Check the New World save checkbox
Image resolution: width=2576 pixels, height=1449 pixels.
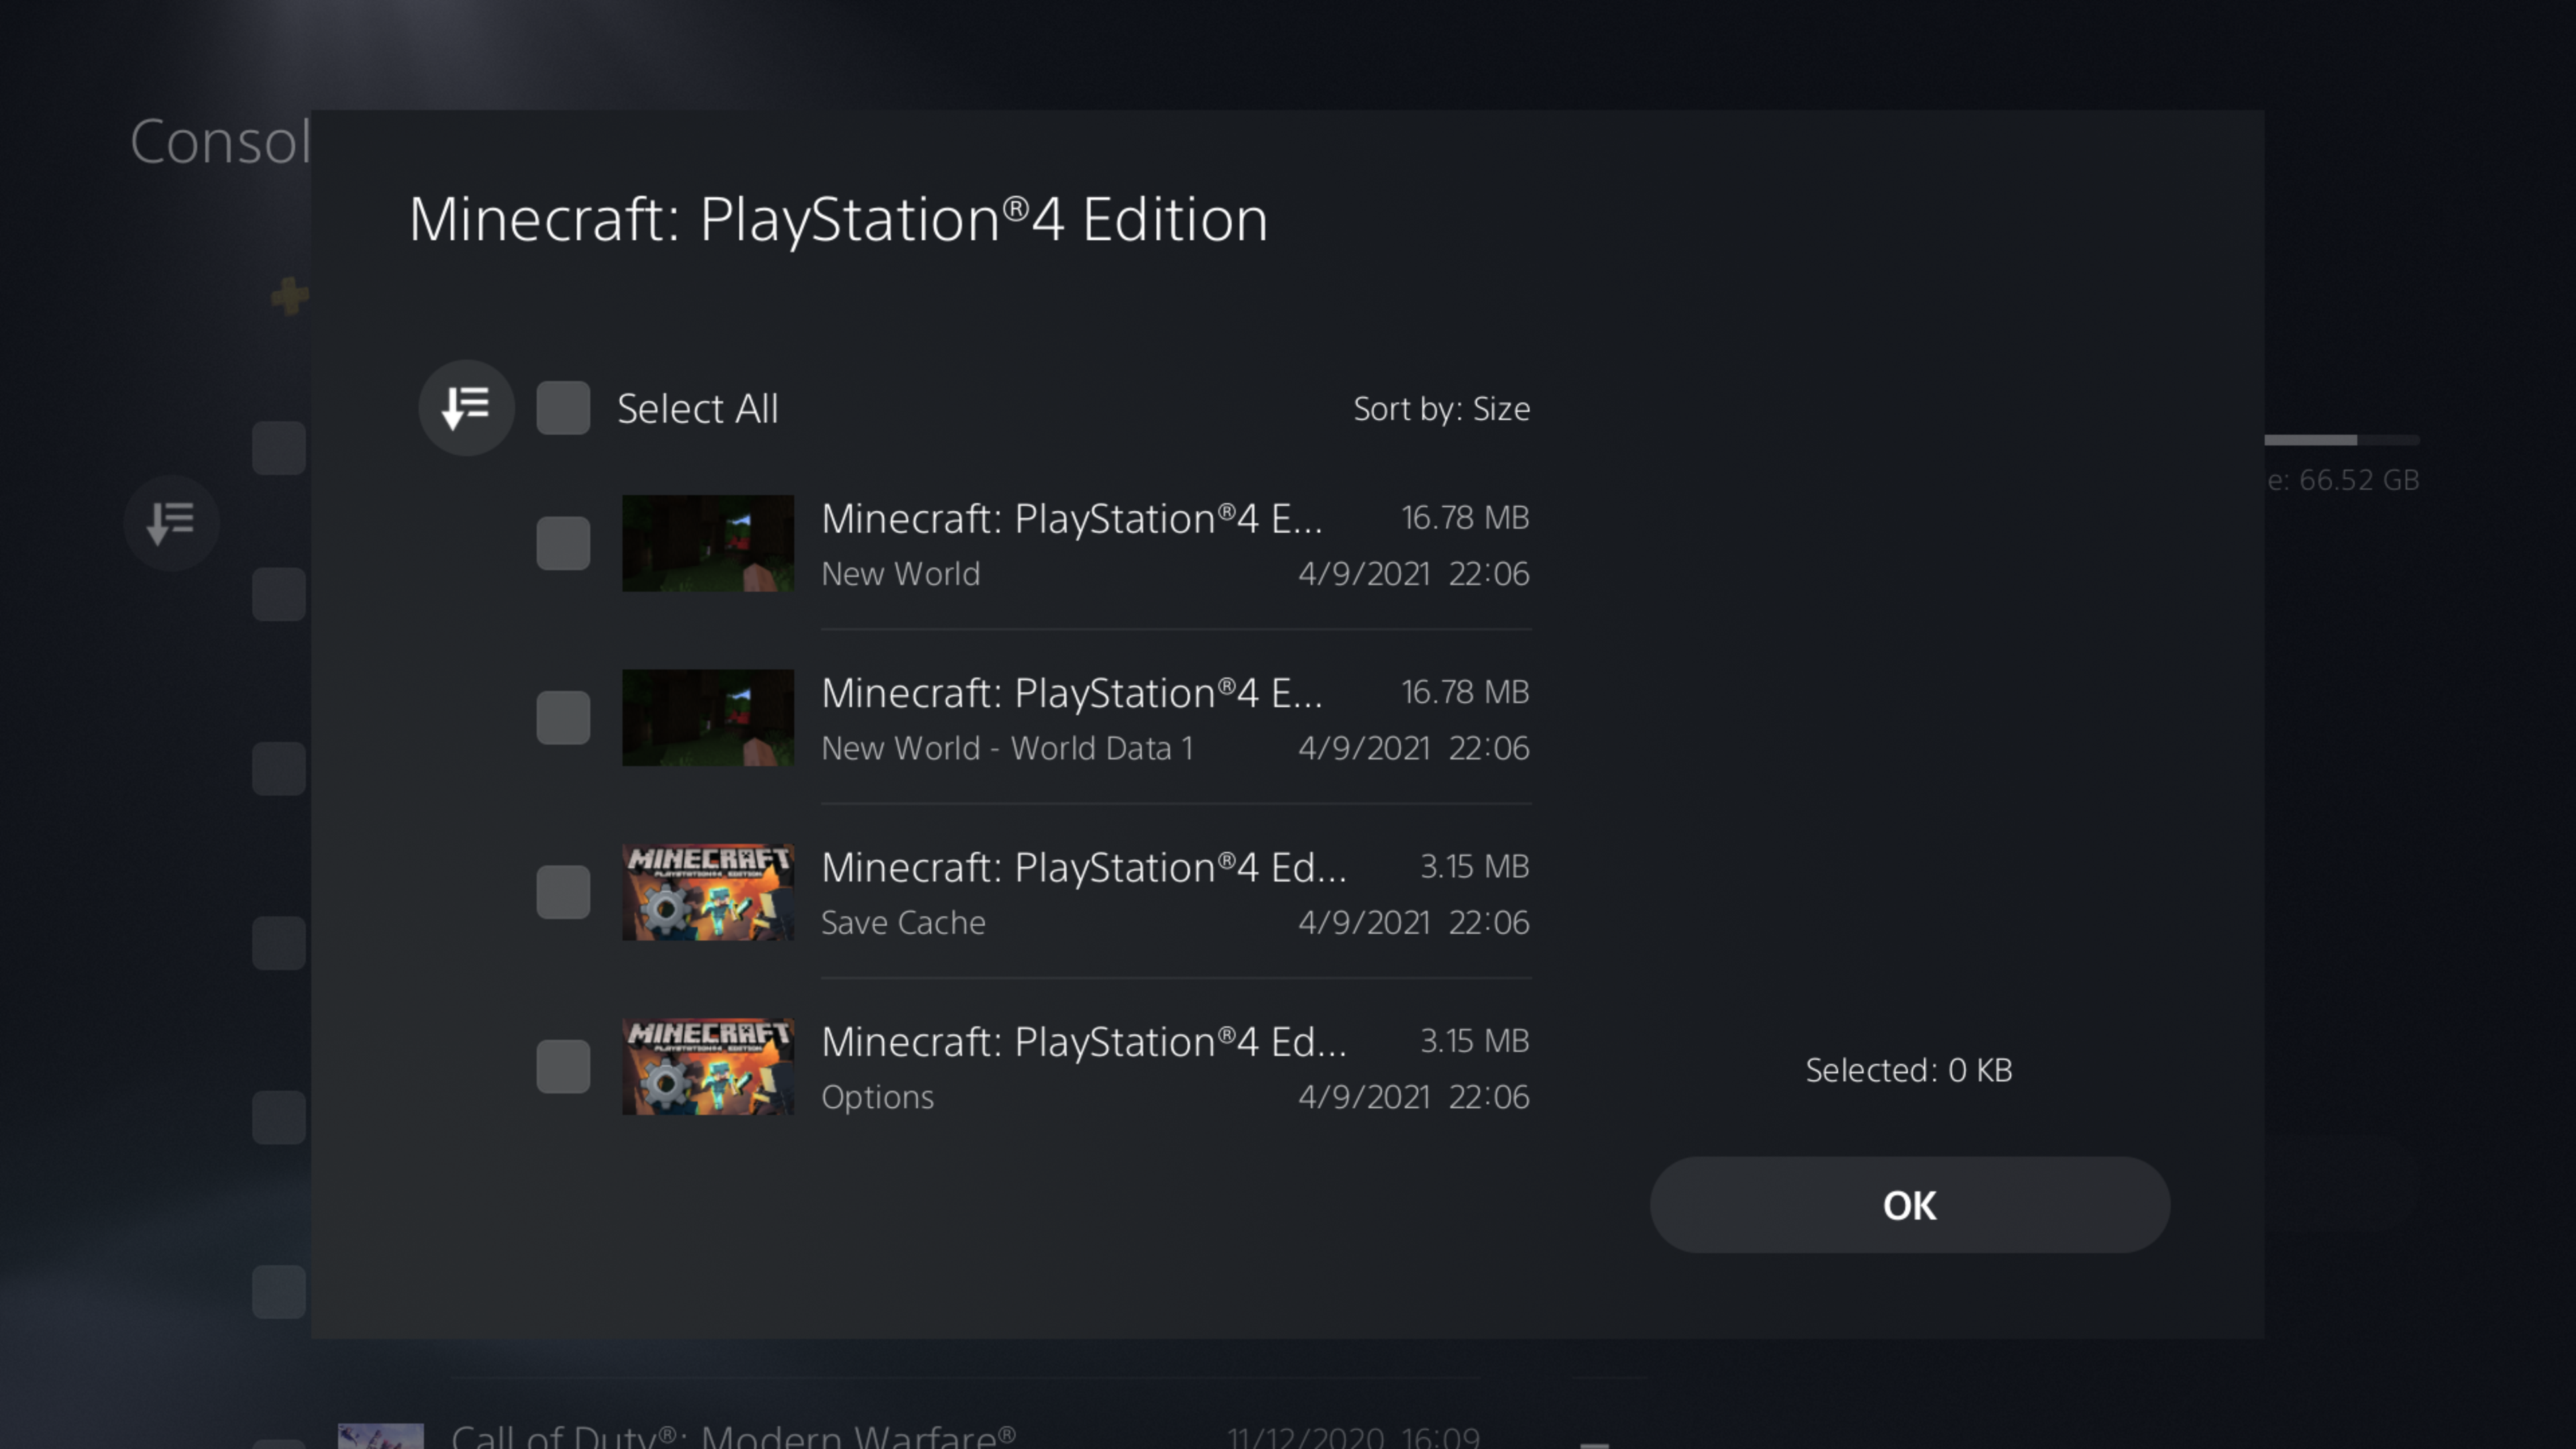(563, 543)
